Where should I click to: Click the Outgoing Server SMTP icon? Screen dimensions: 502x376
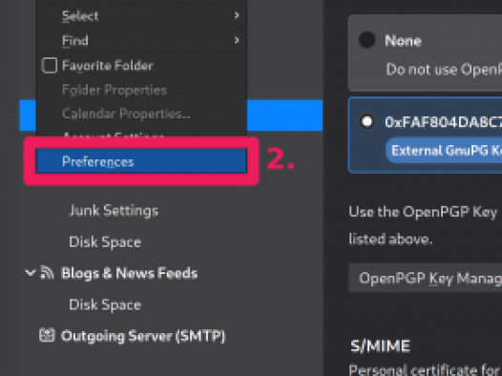pyautogui.click(x=47, y=335)
